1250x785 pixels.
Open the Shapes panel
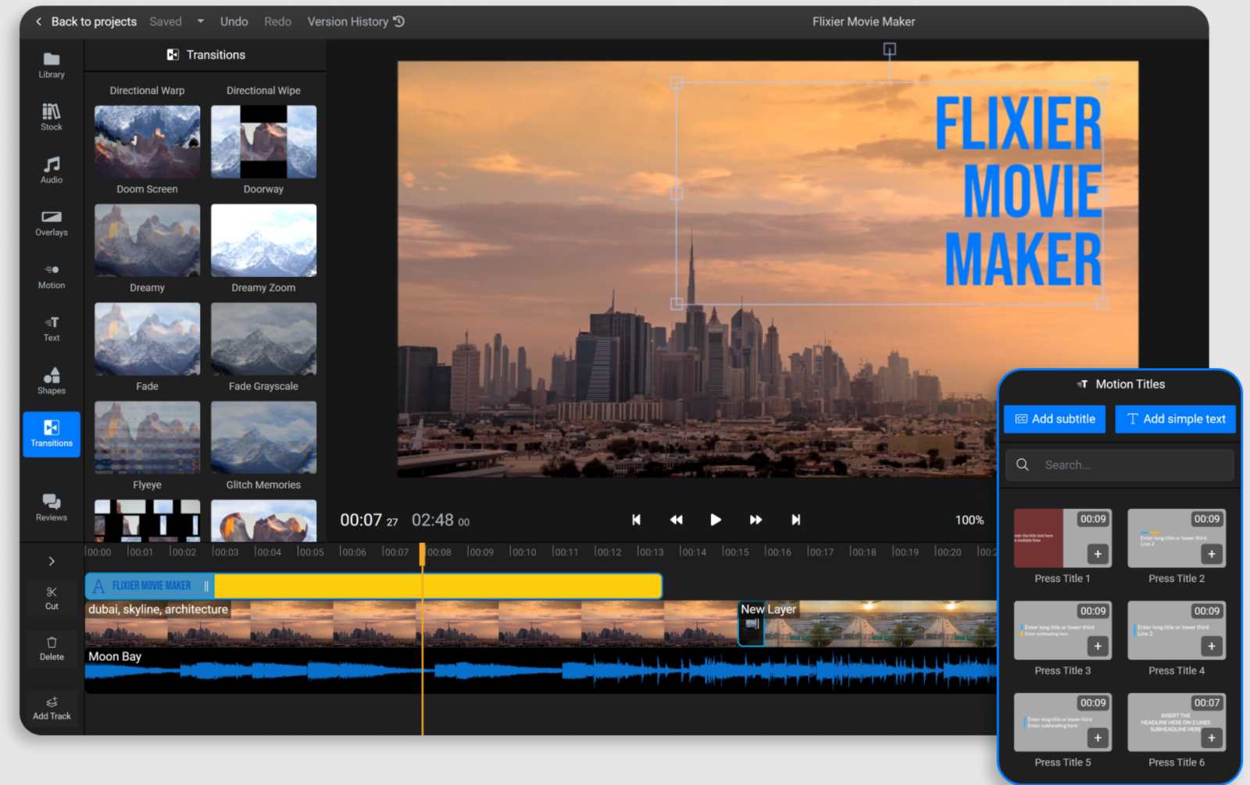tap(52, 381)
